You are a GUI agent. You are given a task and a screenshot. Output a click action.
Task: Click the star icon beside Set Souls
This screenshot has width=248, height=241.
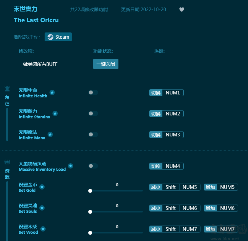point(42,208)
